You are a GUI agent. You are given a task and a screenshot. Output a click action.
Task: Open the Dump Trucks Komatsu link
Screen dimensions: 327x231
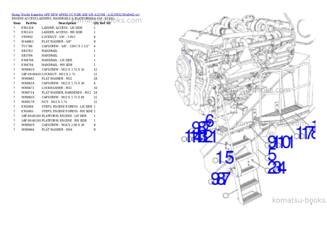coord(27,15)
